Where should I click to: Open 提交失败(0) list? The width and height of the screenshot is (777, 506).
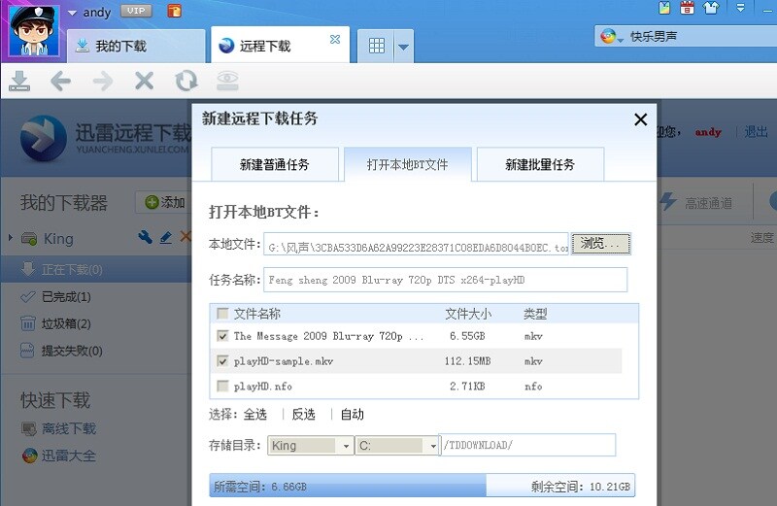(72, 351)
